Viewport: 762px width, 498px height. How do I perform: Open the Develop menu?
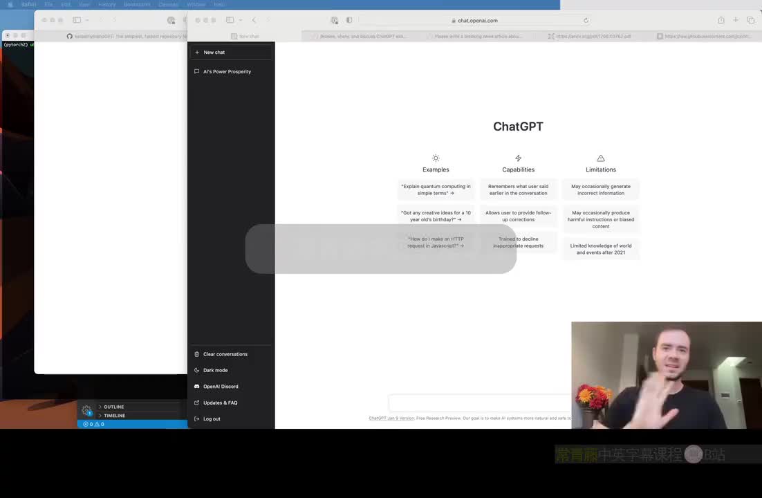[169, 4]
